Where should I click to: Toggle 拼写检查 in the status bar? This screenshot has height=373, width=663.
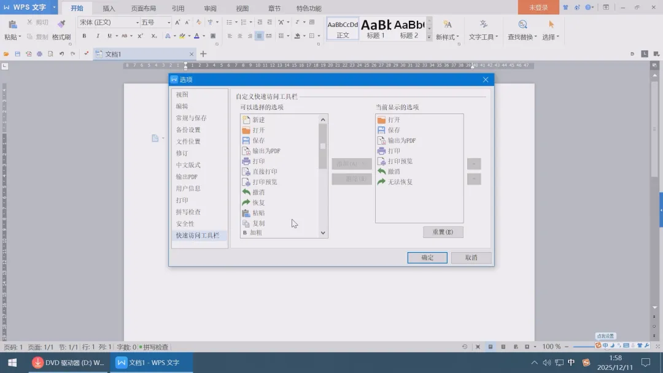click(154, 347)
